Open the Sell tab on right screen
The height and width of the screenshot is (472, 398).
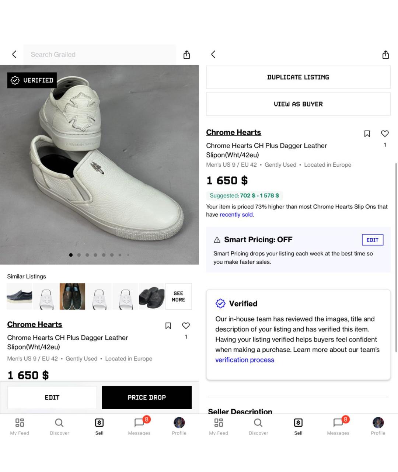pos(298,426)
